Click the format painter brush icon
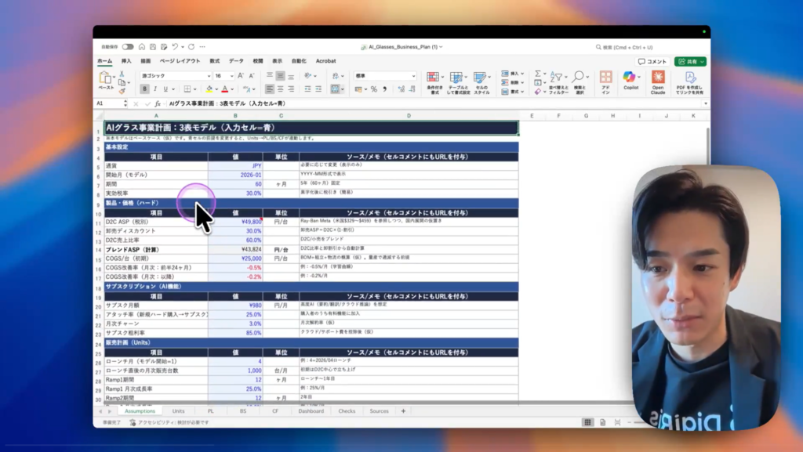The image size is (803, 452). [x=122, y=89]
